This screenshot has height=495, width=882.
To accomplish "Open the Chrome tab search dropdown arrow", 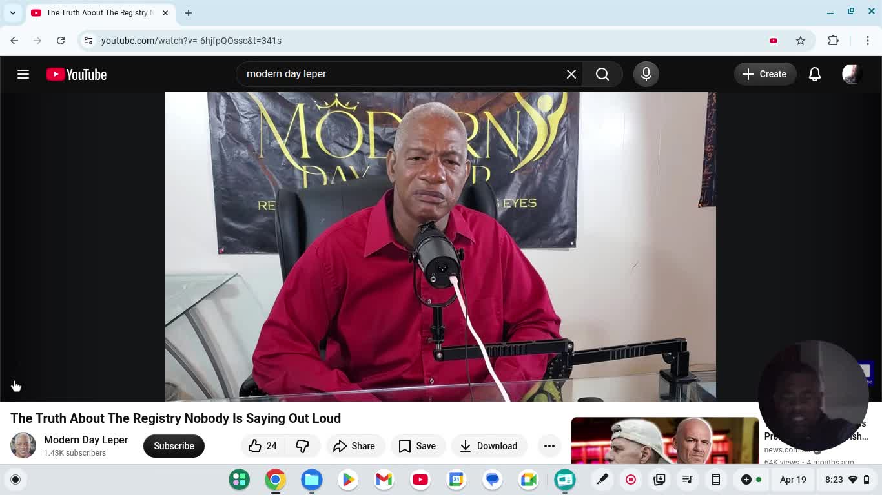I will pos(13,13).
